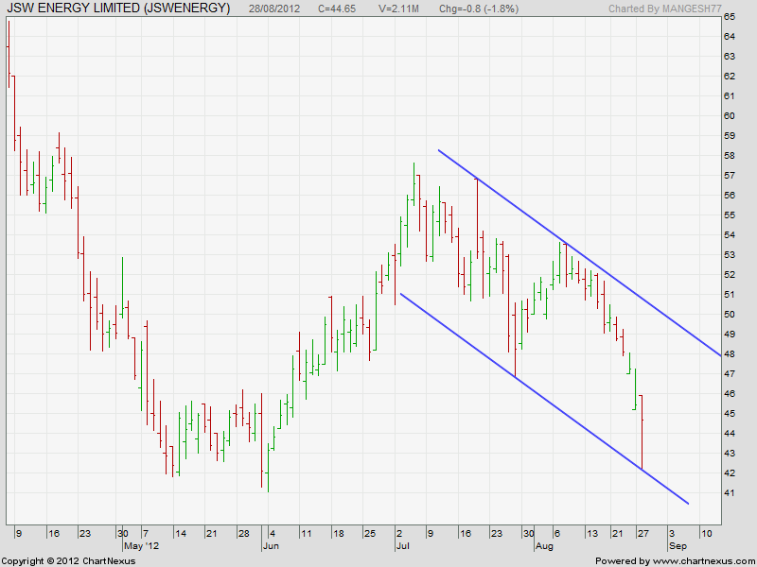Select the upper blue channel trendline
This screenshot has height=567, width=757.
(x=579, y=253)
